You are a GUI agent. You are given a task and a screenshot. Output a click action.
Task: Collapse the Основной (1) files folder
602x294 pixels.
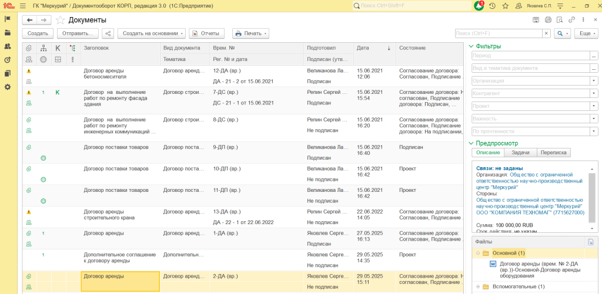coord(478,253)
